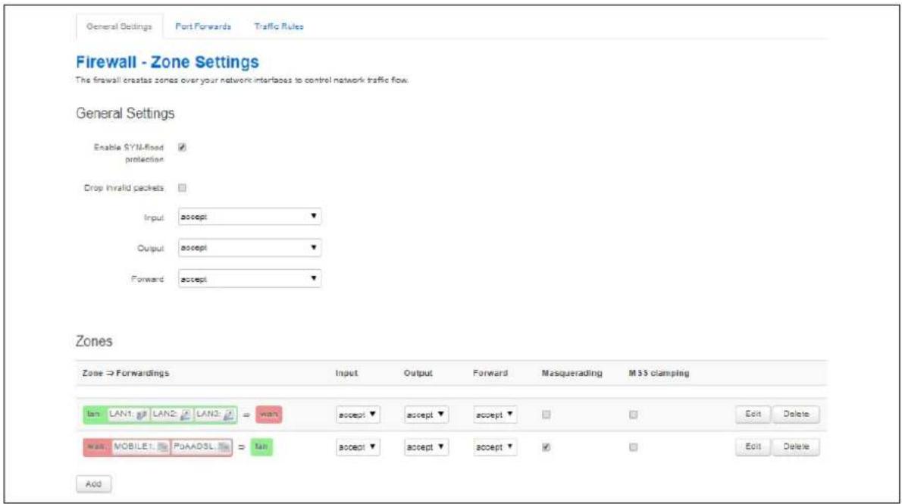Disable Masquerading for the wan zone

tap(547, 447)
